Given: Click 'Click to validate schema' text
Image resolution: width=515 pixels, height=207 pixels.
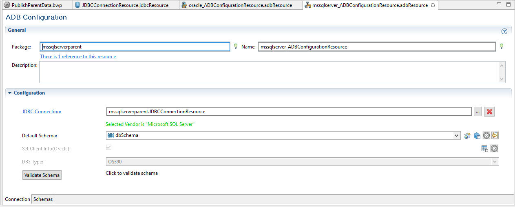Looking at the screenshot, I should coord(132,173).
